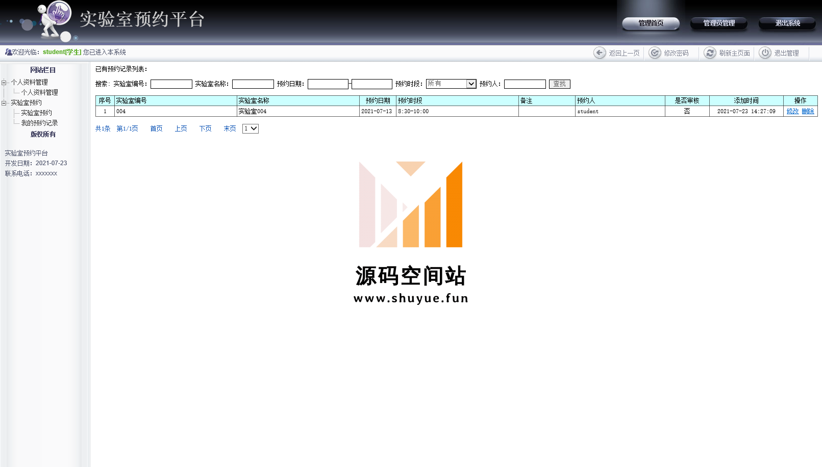Open the page number dropdown showing 1

[251, 128]
